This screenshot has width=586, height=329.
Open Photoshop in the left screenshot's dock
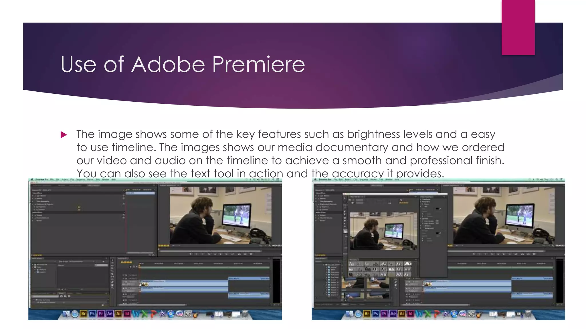(92, 314)
